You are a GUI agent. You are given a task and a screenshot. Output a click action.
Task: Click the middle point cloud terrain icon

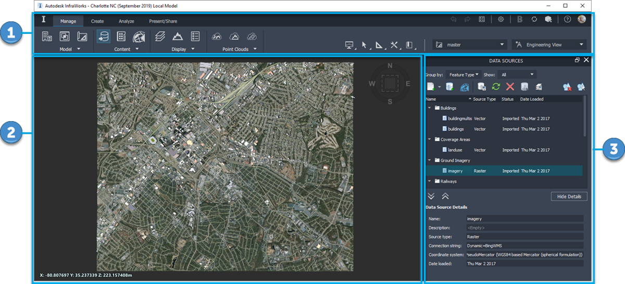(234, 36)
